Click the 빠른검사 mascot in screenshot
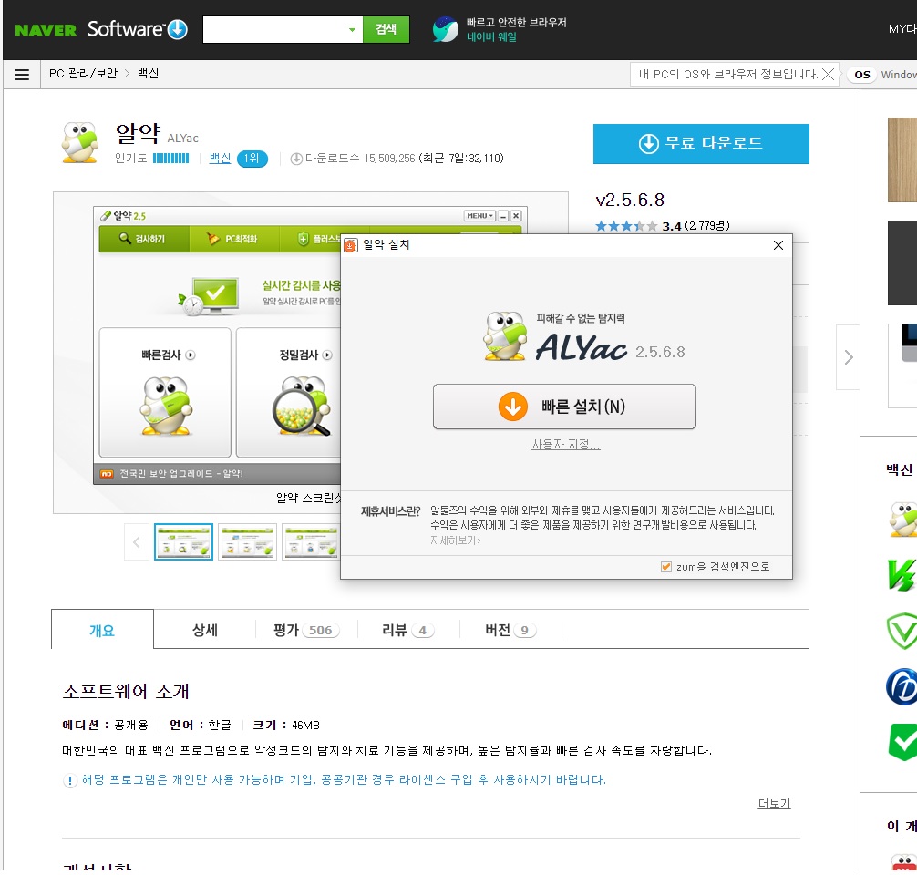917x875 pixels. [x=166, y=406]
